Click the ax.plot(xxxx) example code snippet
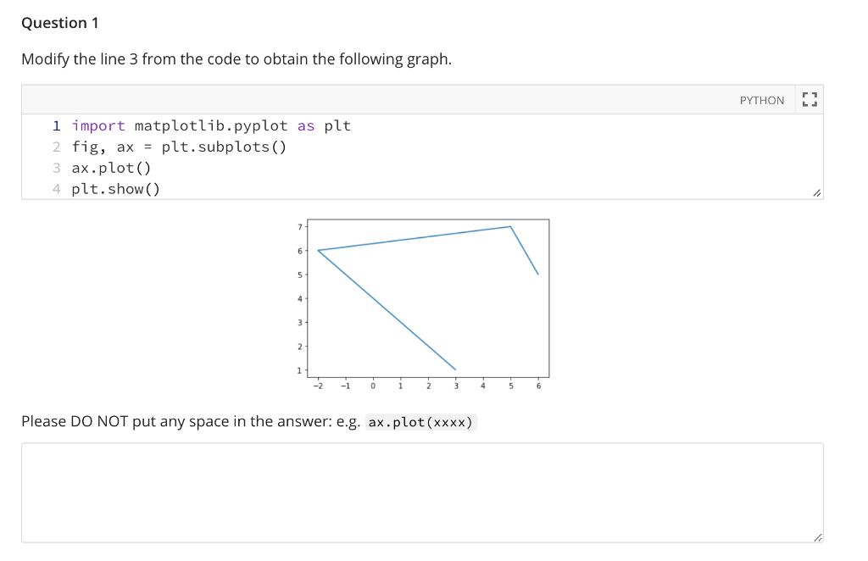 420,422
